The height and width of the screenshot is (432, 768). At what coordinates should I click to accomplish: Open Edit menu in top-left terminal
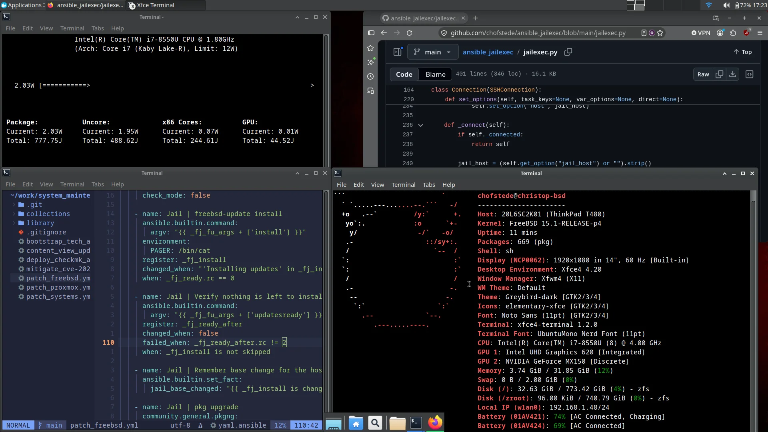point(28,28)
